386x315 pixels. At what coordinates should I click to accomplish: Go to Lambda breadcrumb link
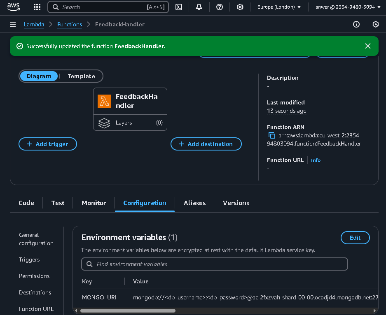coord(34,24)
